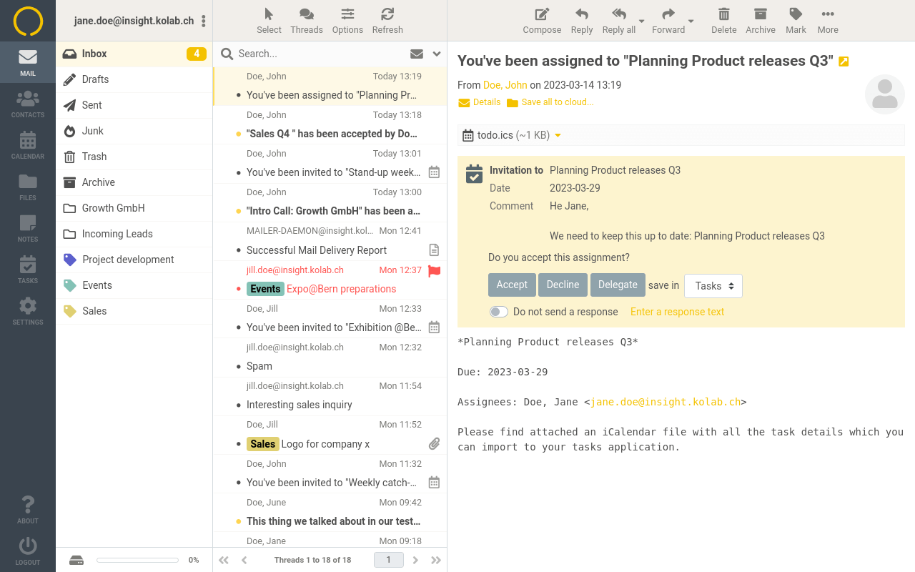This screenshot has height=572, width=915.
Task: Open the Reply all options dropdown arrow
Action: click(x=641, y=21)
